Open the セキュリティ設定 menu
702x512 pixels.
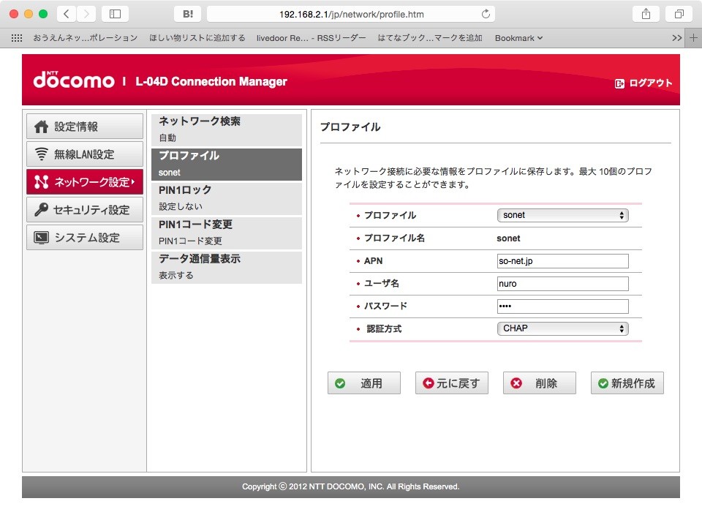pos(85,210)
